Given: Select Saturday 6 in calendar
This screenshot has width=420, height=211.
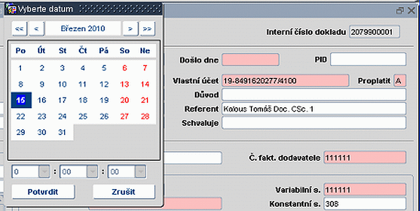Looking at the screenshot, I should (124, 68).
